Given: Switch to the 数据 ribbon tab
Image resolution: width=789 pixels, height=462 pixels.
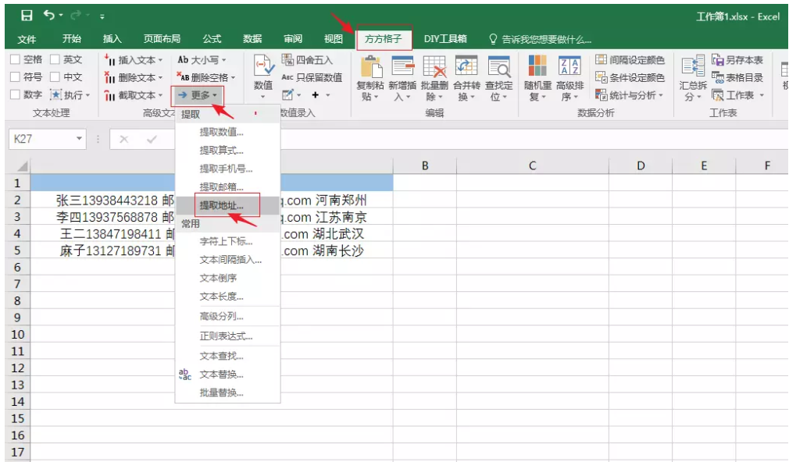Looking at the screenshot, I should point(252,39).
